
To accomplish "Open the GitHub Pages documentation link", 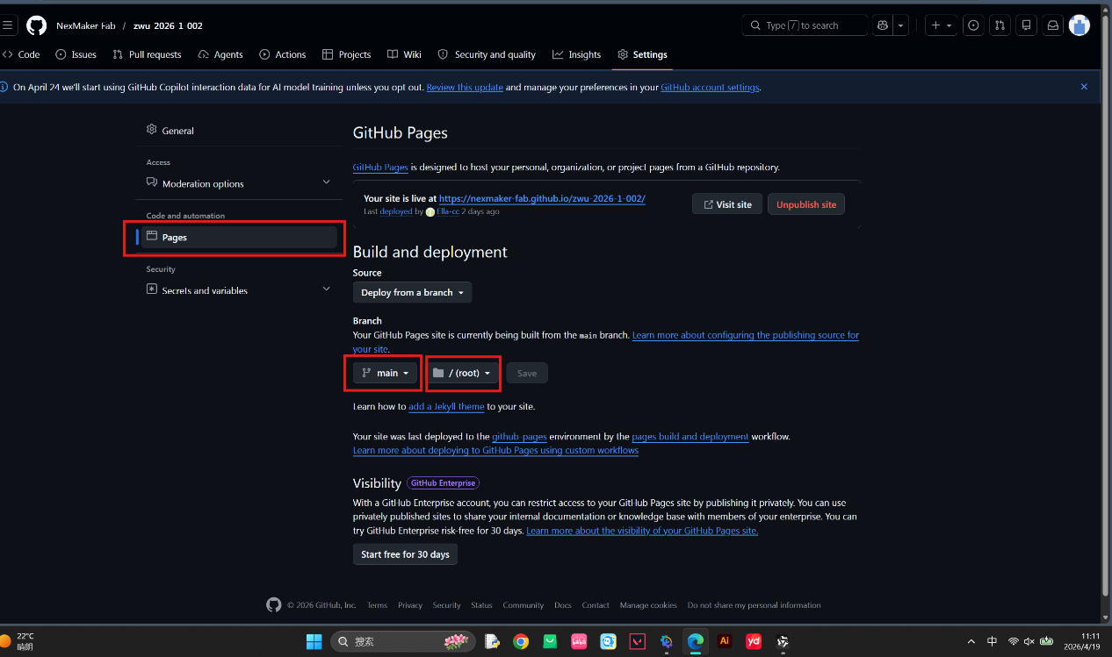I will tap(380, 167).
